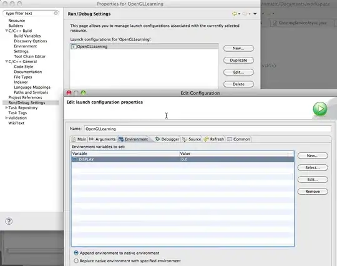337x266 pixels.
Task: Click the Select... environment variable button
Action: (313, 167)
